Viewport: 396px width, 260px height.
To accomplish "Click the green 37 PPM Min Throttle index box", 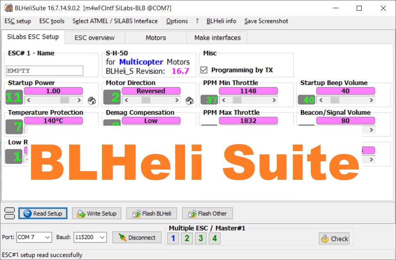I will pos(209,100).
